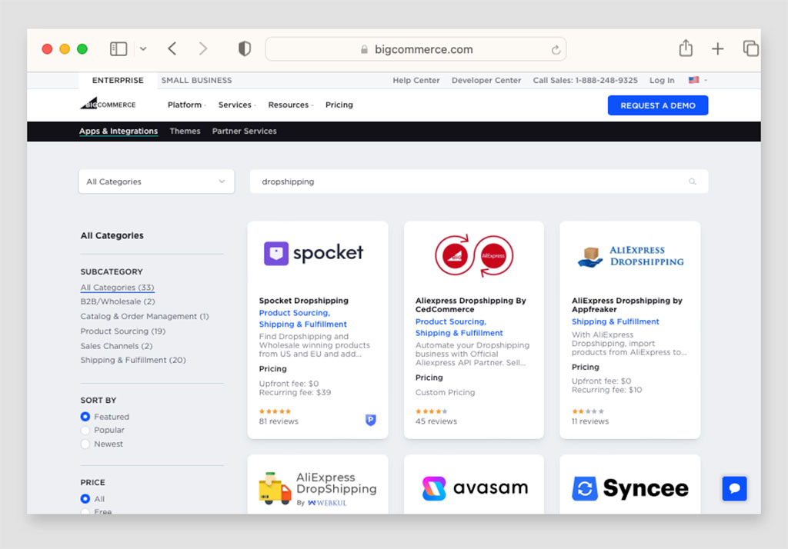The width and height of the screenshot is (788, 549).
Task: Select All Categories (33) subcategory
Action: click(x=118, y=288)
